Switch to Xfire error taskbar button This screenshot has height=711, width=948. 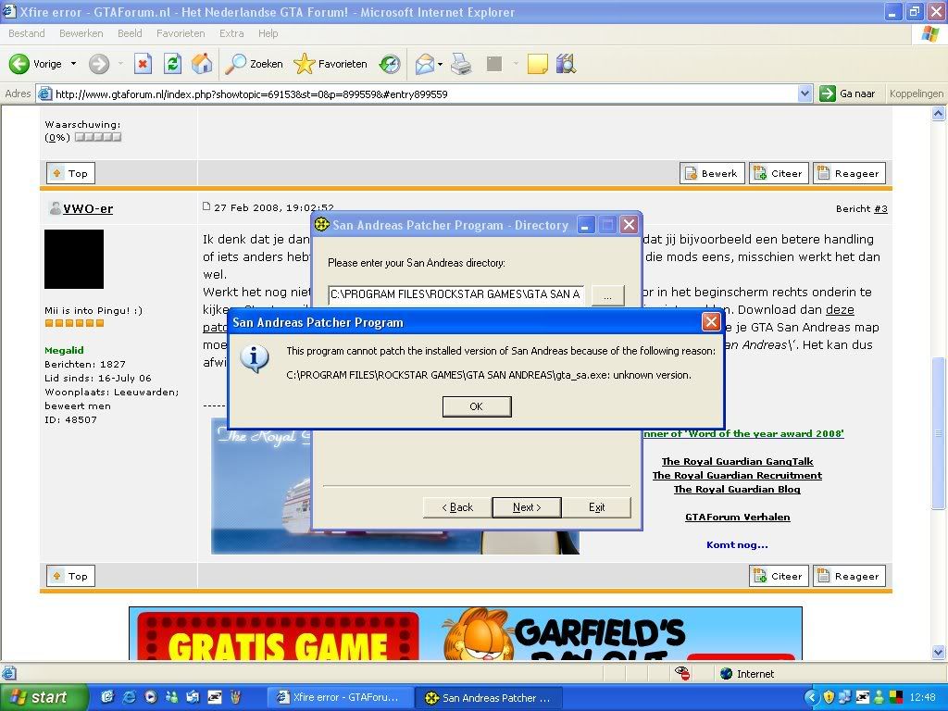[340, 697]
